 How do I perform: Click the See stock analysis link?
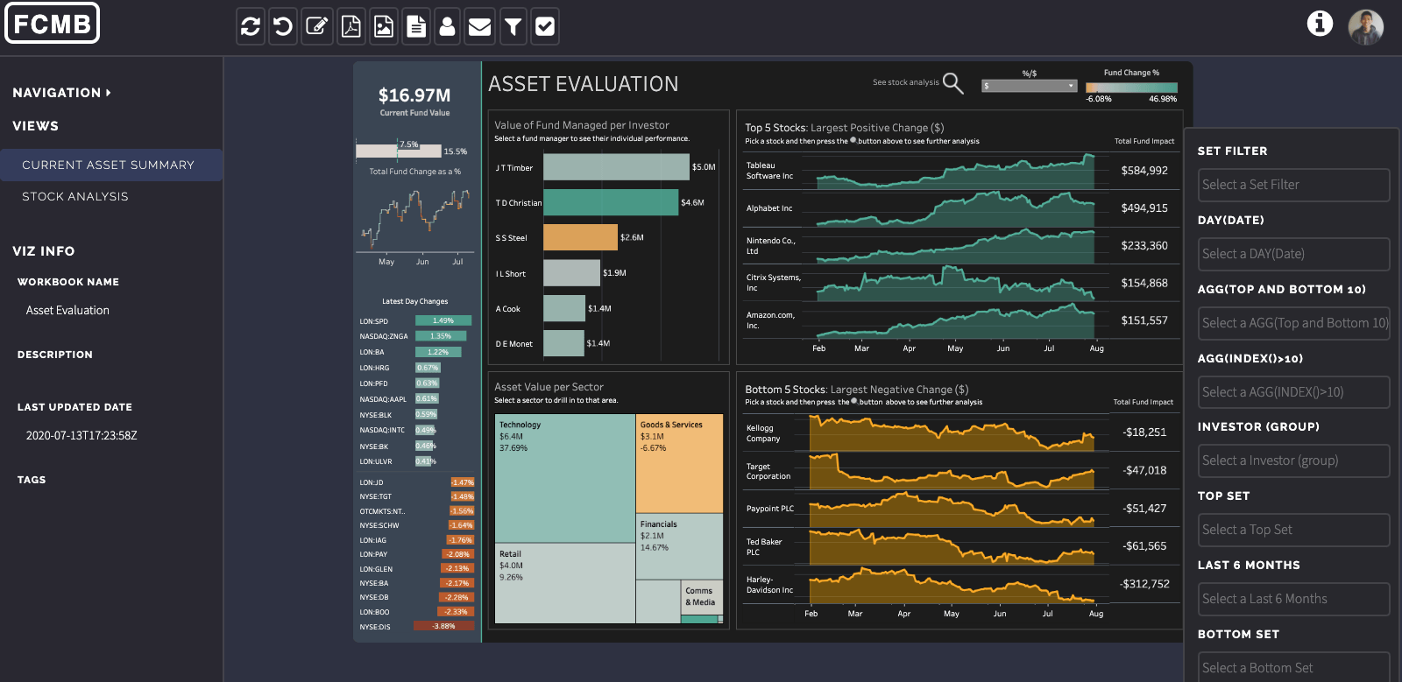[x=905, y=82]
